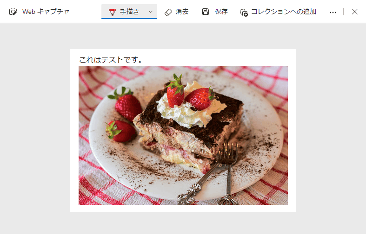Choose コレクションへの追加 text label
Image resolution: width=366 pixels, height=234 pixels.
[284, 12]
